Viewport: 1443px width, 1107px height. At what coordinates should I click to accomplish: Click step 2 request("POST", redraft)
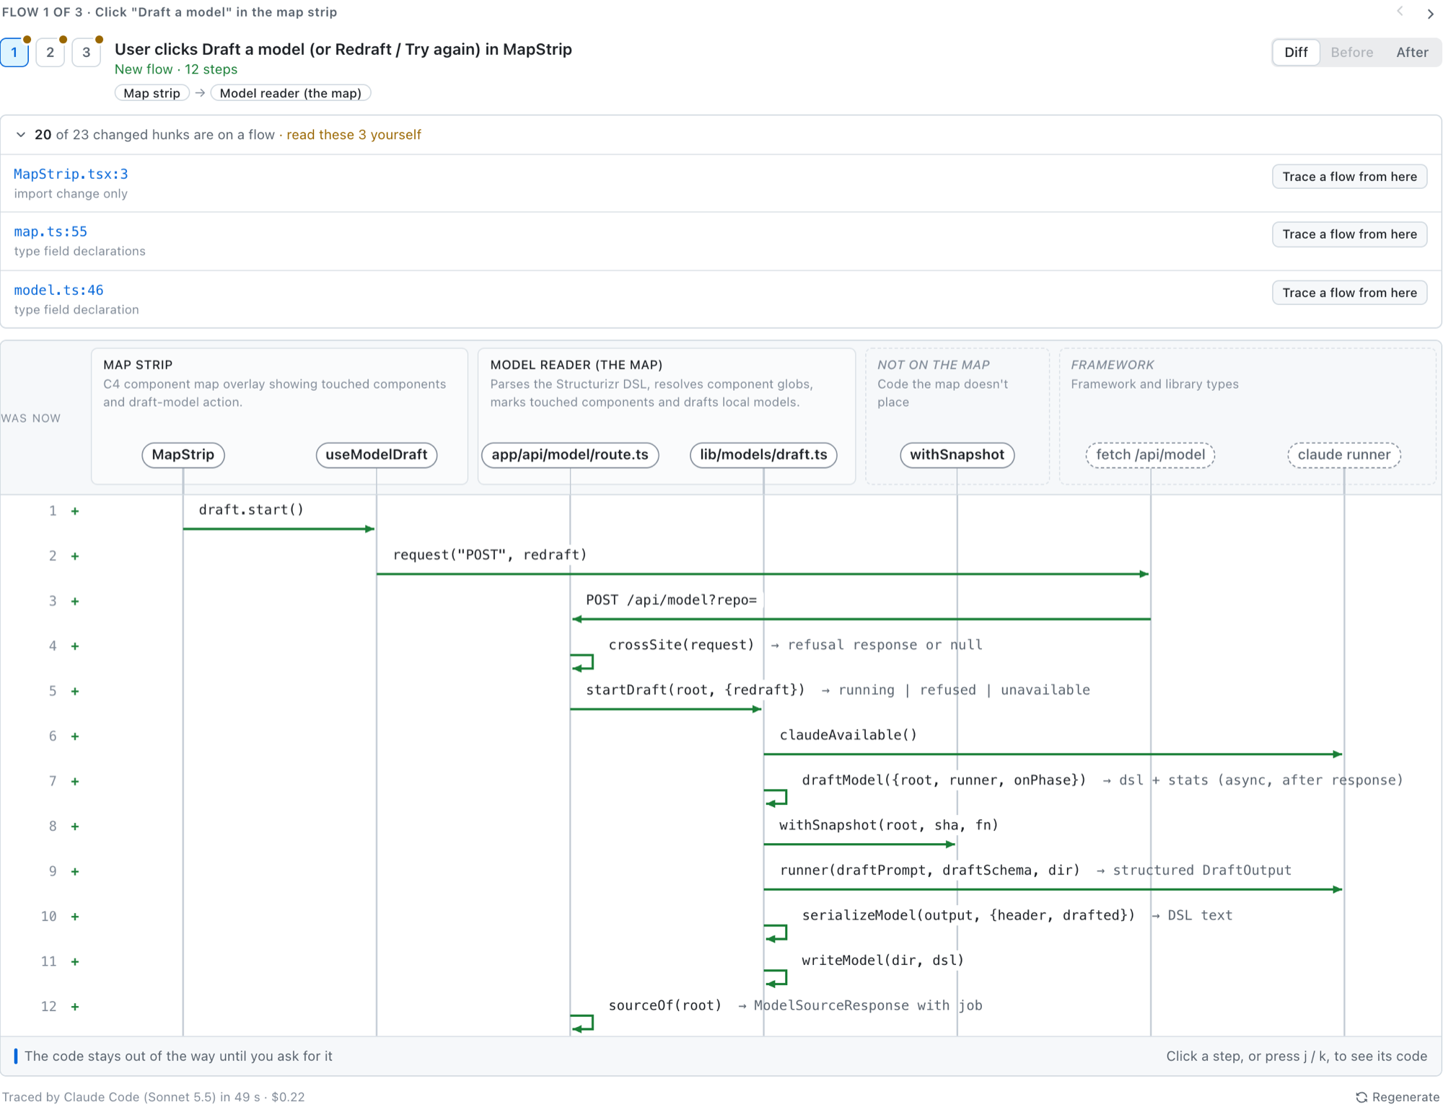[x=490, y=555]
